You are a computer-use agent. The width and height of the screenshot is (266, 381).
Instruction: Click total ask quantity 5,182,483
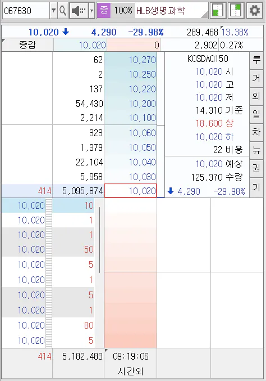click(x=82, y=356)
